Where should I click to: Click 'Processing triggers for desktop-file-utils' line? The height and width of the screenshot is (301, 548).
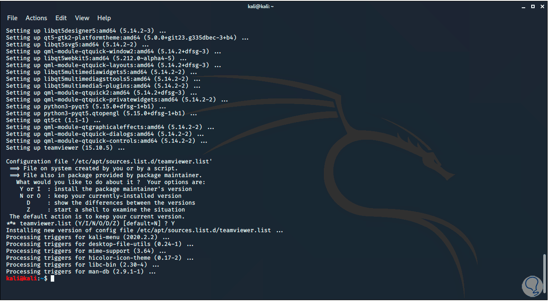(x=100, y=244)
